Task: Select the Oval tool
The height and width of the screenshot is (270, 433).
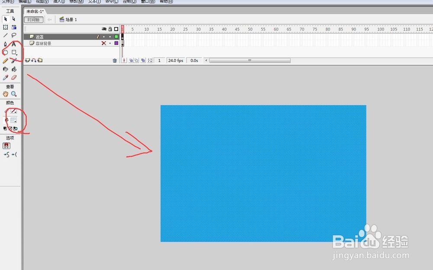Action: point(5,52)
